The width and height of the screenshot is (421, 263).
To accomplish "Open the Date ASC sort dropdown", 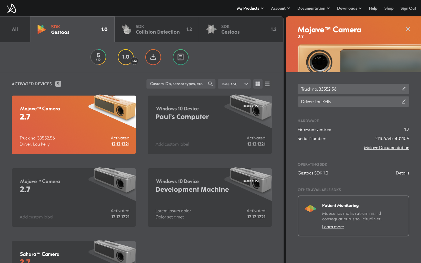I will pyautogui.click(x=234, y=84).
